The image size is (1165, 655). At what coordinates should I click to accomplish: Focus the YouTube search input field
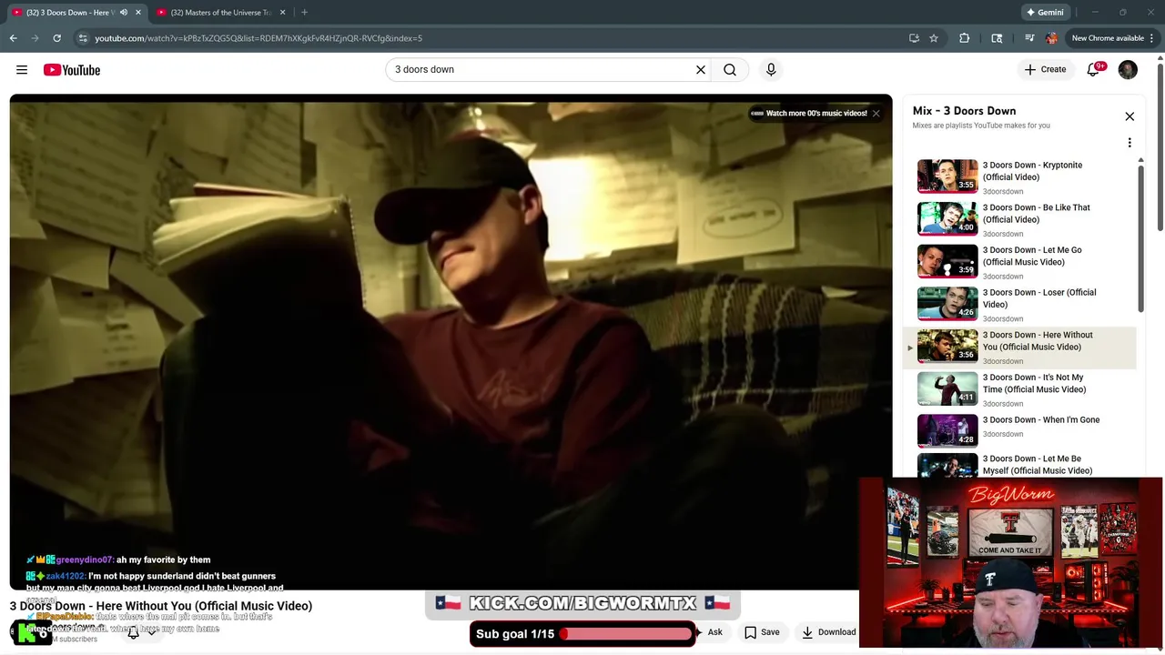tap(542, 69)
